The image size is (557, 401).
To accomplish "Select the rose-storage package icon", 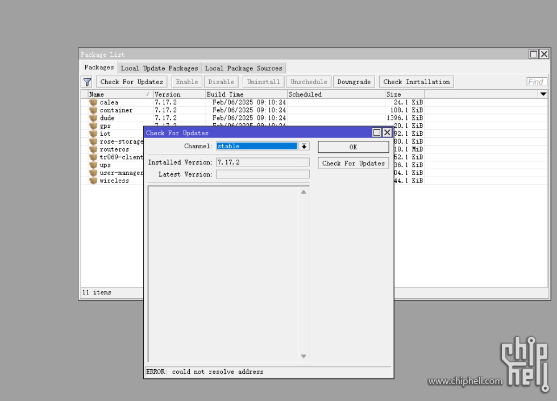I will coord(93,141).
